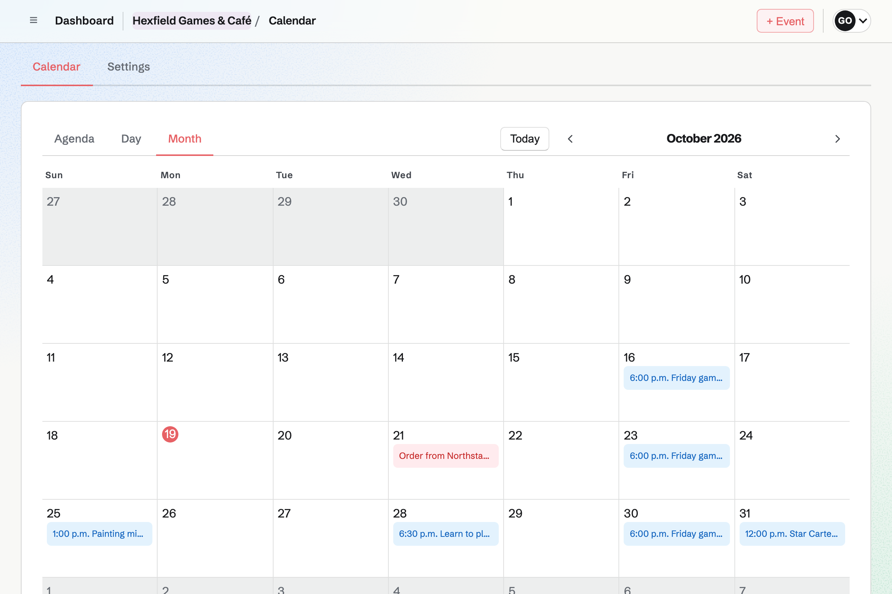
Task: Advance to next month with right chevron
Action: click(x=837, y=139)
